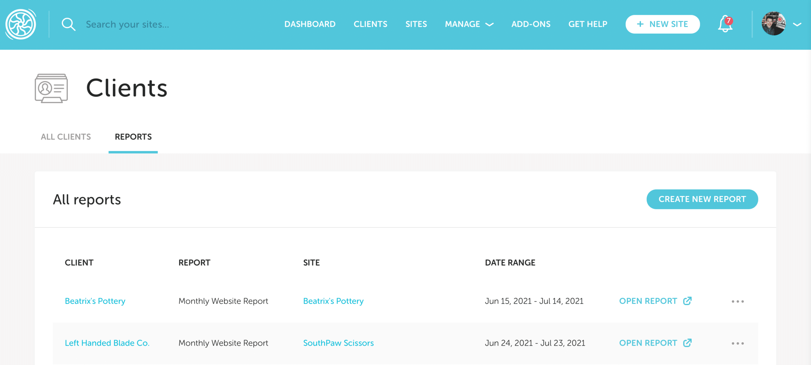
Task: Open more options for Beatrix's Pottery row
Action: click(x=738, y=301)
